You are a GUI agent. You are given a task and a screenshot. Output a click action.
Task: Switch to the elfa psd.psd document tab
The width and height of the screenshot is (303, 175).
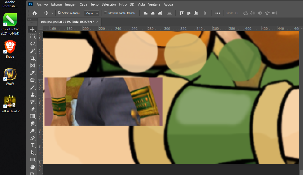tap(67, 22)
